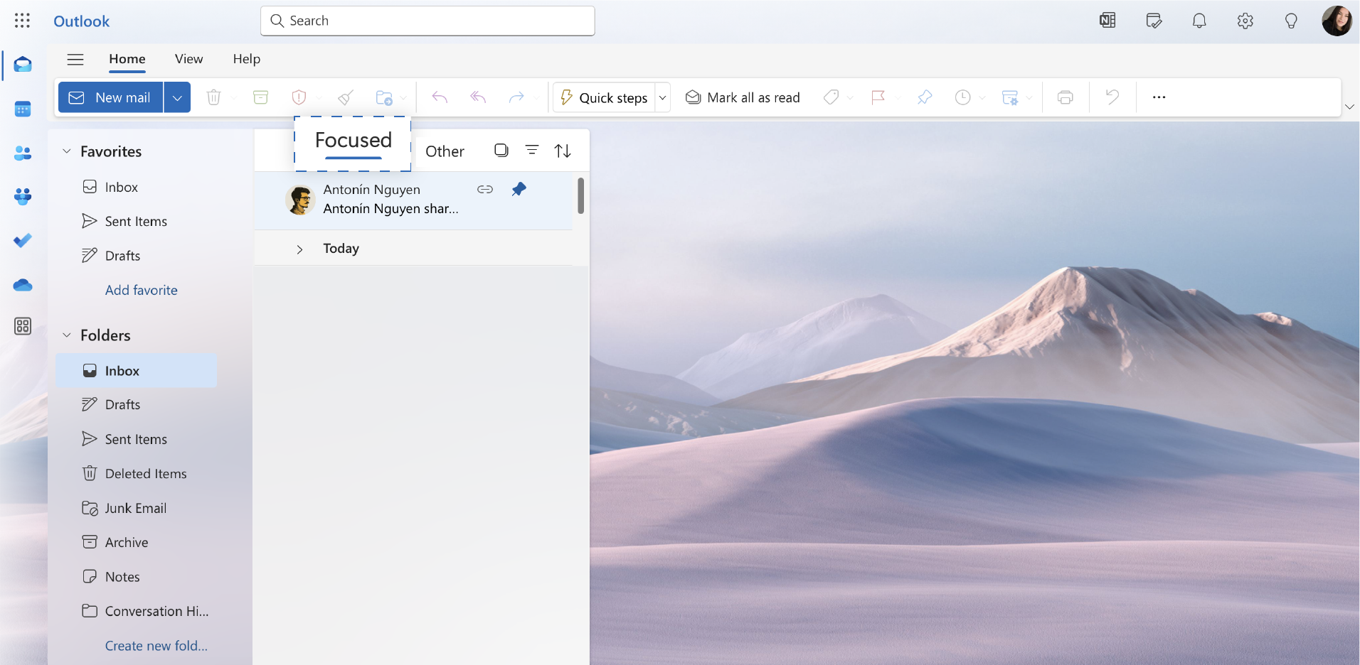Open Tips lightbulb icon
The height and width of the screenshot is (665, 1360).
coord(1291,21)
